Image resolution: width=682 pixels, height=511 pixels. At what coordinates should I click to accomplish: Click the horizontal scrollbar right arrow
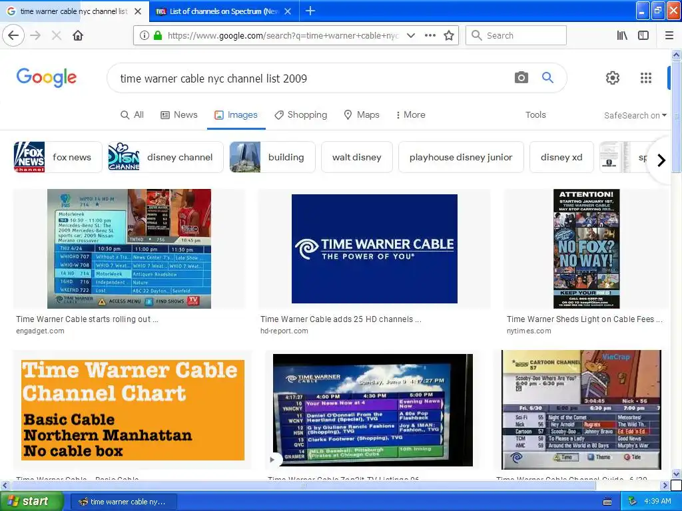[x=665, y=485]
